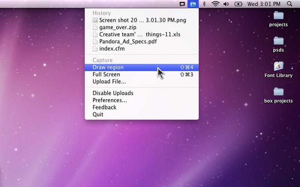Open game_over.zip from History
The image size is (300, 187).
118,27
